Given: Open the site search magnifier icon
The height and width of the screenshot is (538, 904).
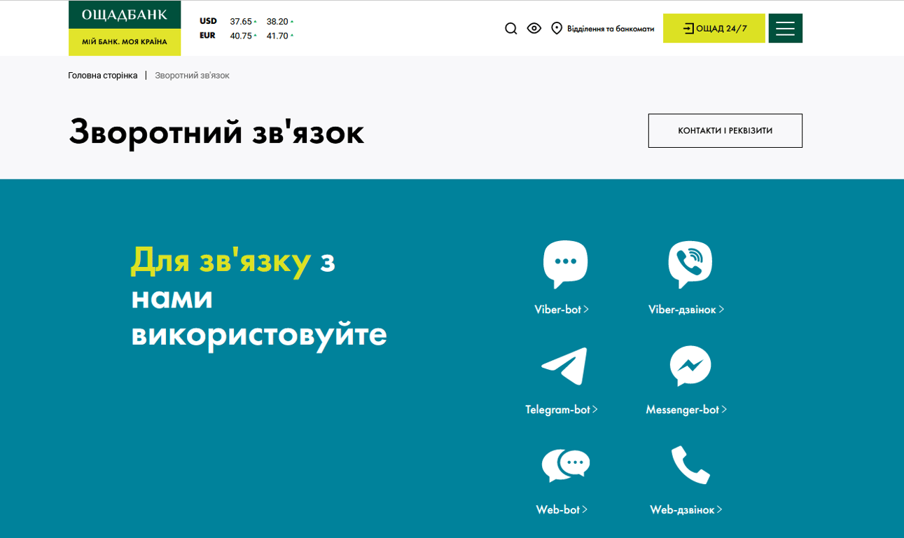Looking at the screenshot, I should click(x=511, y=29).
